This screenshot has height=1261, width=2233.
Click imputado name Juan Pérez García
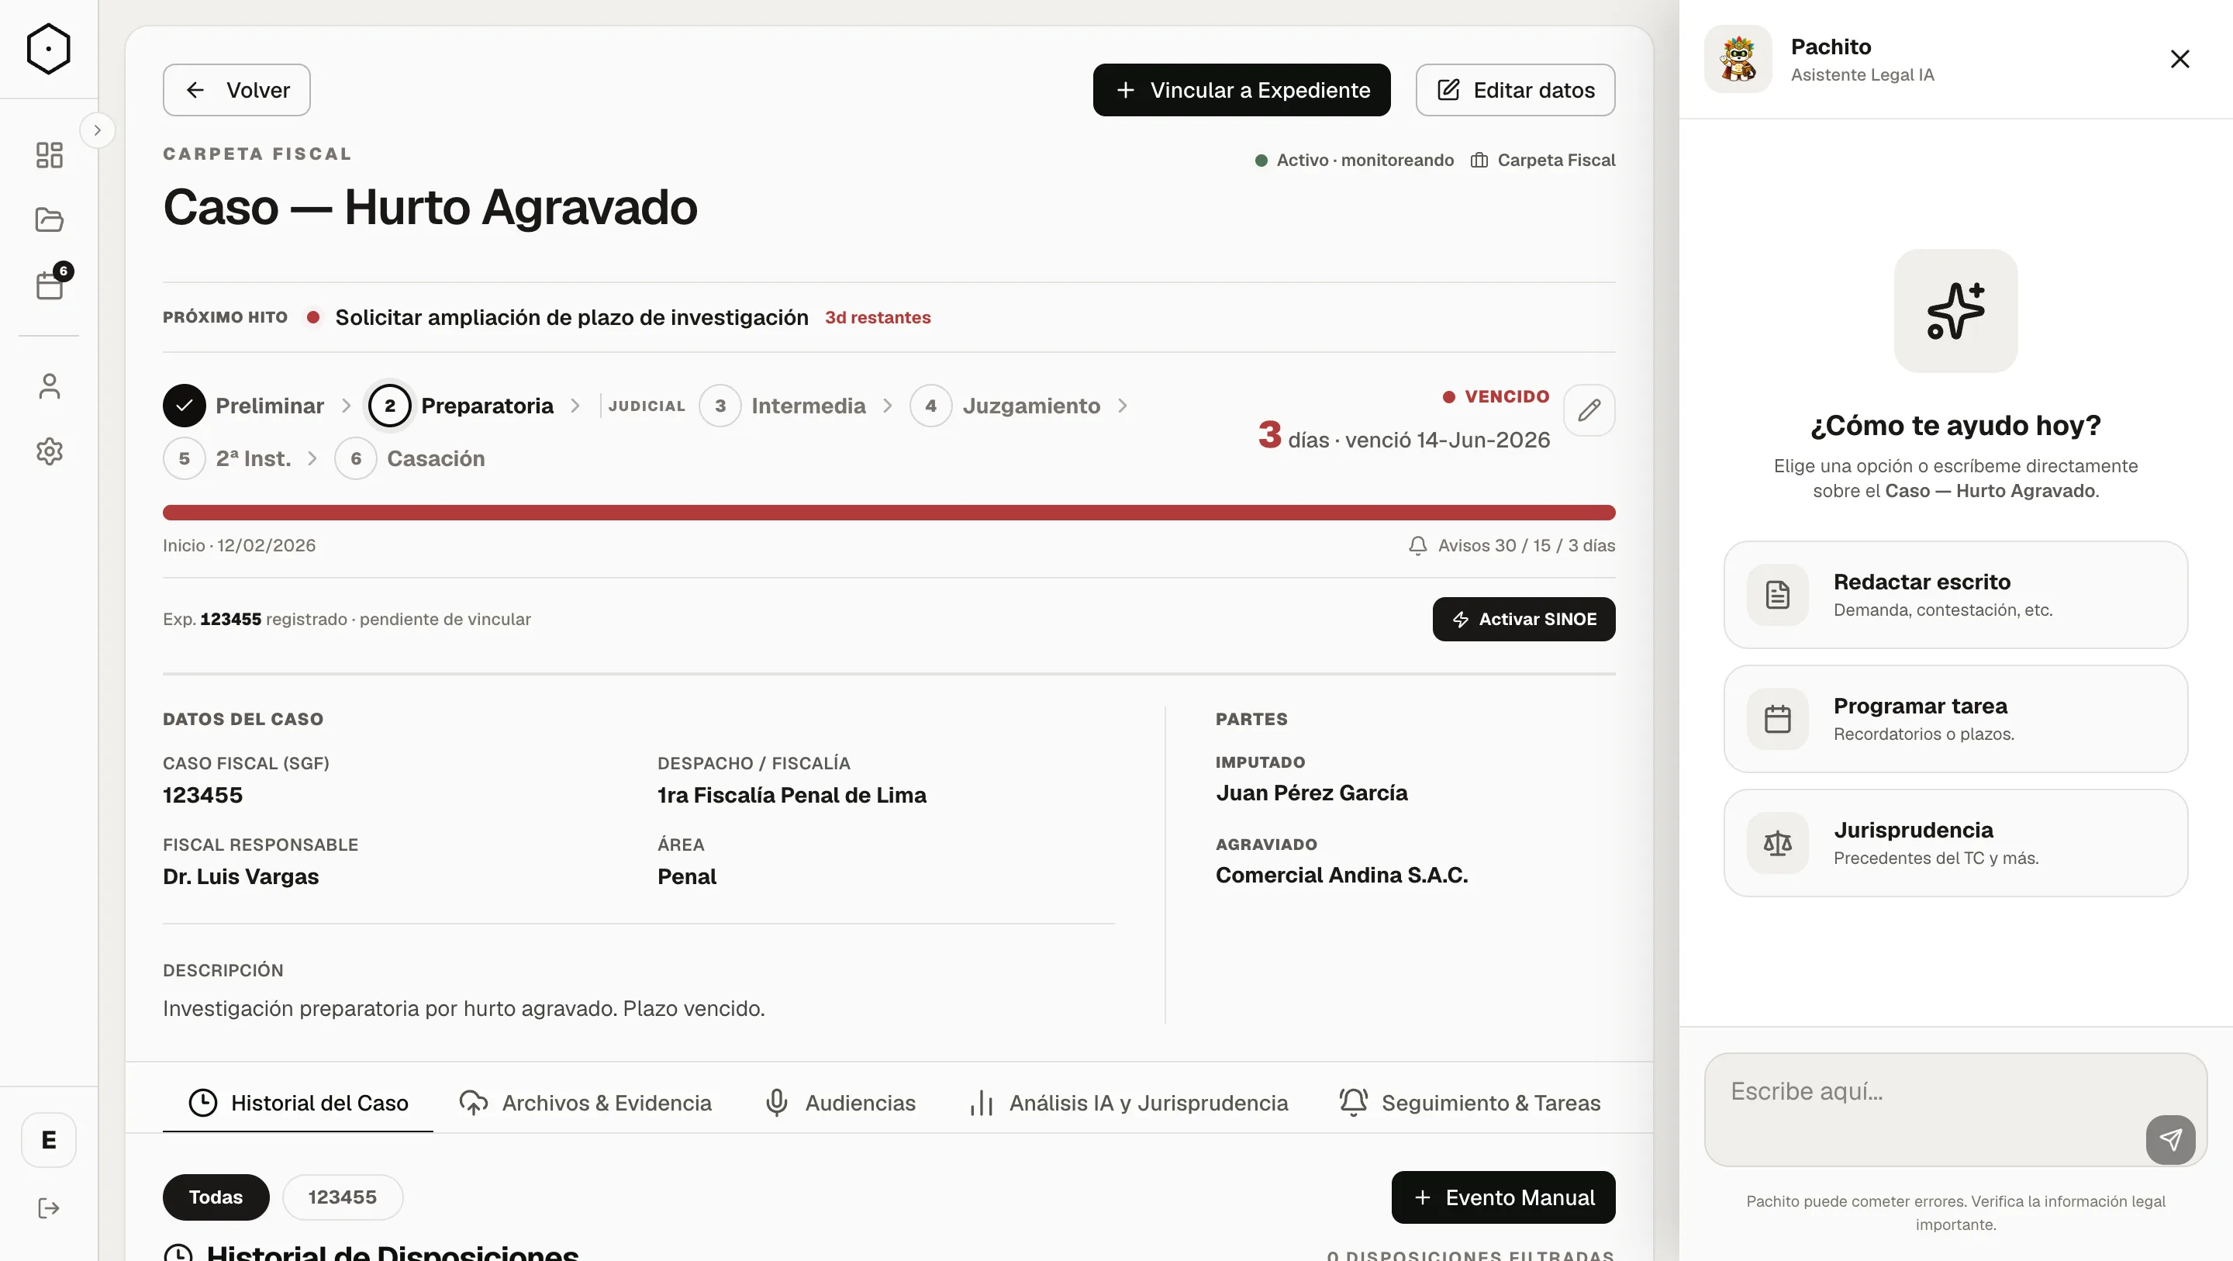[1310, 793]
